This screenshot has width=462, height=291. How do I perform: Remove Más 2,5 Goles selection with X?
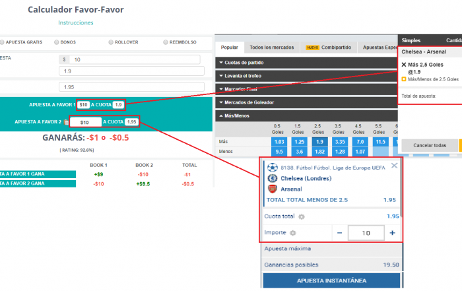404,65
